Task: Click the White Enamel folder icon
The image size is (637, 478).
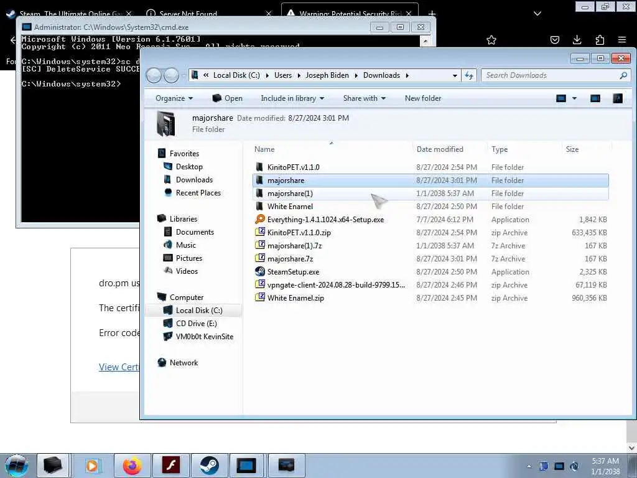Action: click(x=259, y=206)
